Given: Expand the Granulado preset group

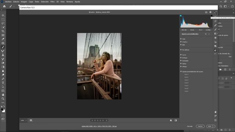Looking at the screenshot, I should (x=181, y=61).
